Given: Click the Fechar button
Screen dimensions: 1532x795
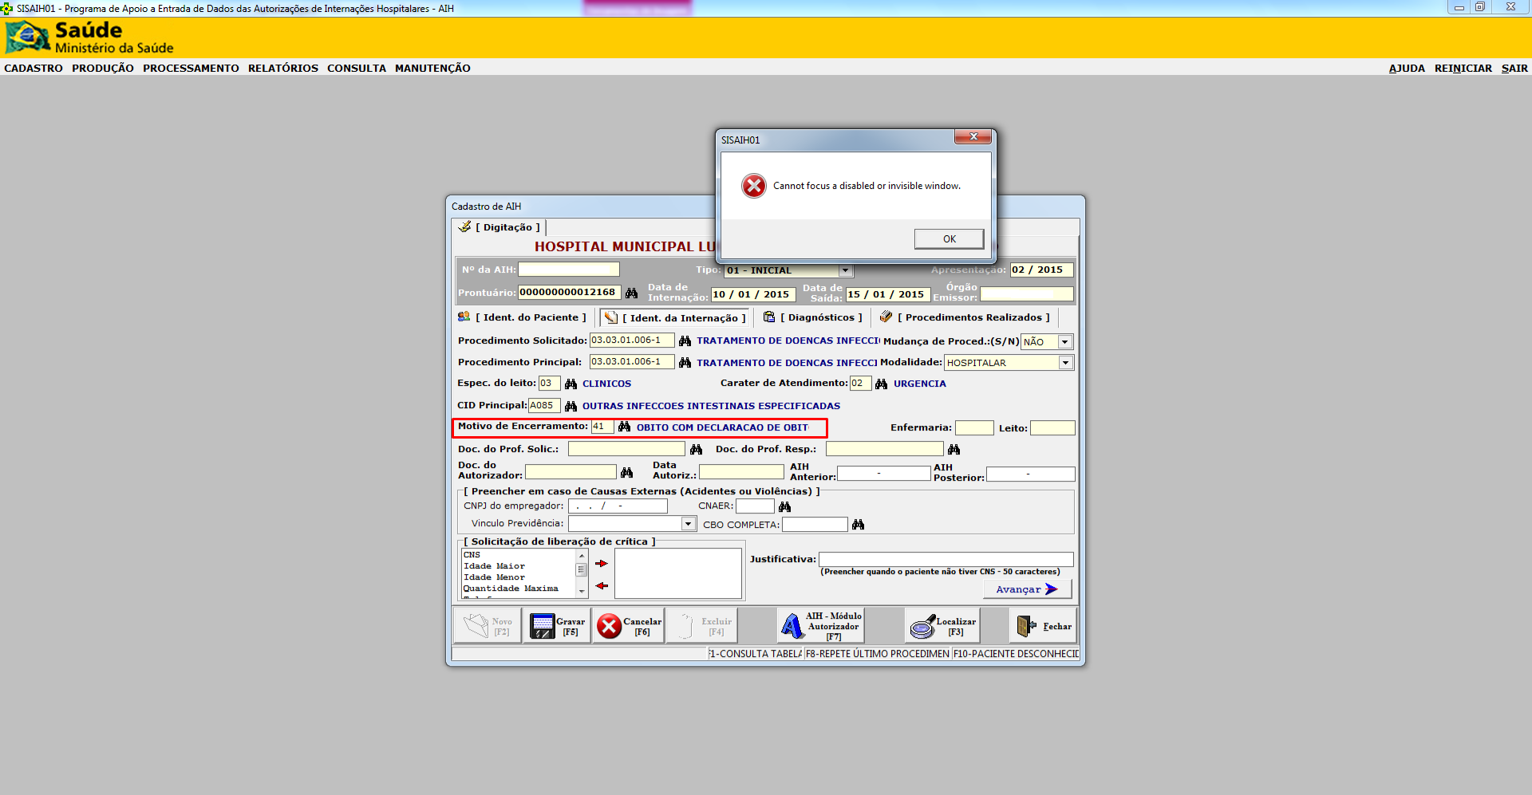Looking at the screenshot, I should pos(1043,626).
